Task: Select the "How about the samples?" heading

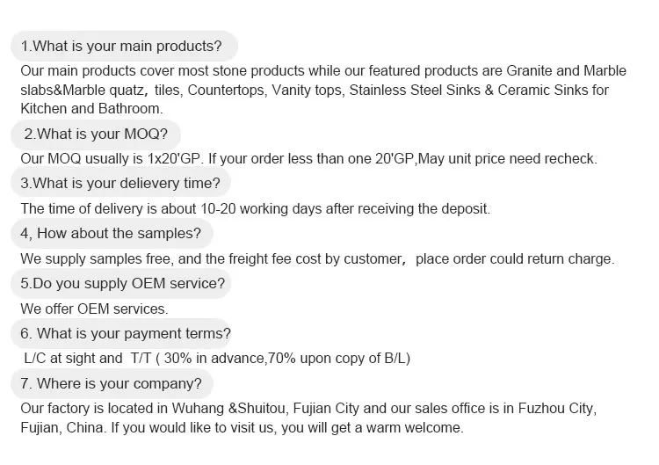Action: (112, 233)
